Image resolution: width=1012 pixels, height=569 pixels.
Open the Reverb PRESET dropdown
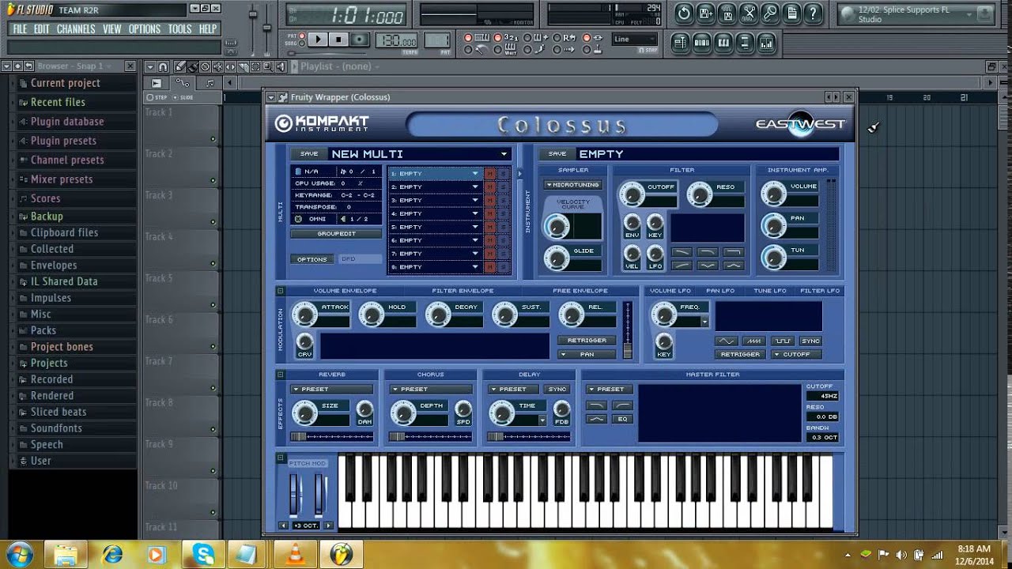332,390
